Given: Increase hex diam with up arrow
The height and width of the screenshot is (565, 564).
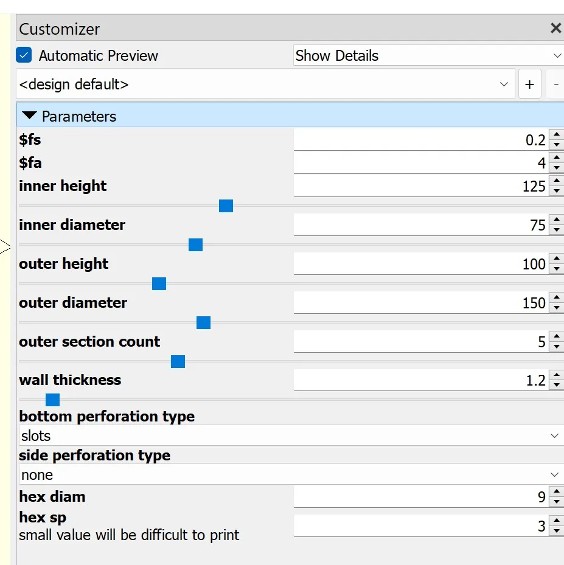Looking at the screenshot, I should pos(556,492).
